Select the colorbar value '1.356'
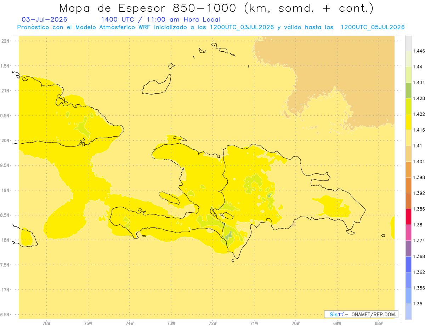Image resolution: width=425 pixels, height=328 pixels. 420,288
